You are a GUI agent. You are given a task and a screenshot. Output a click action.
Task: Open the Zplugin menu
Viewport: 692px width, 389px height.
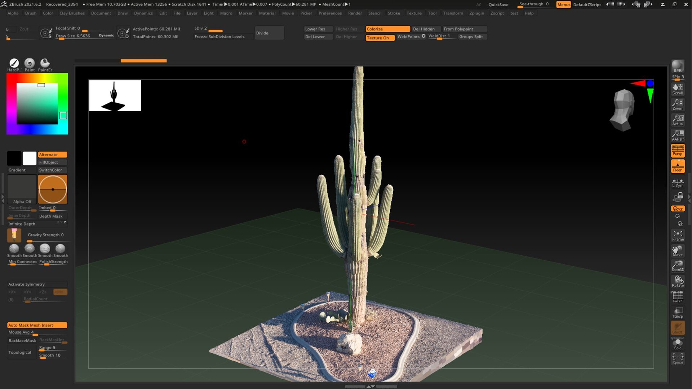coord(476,13)
